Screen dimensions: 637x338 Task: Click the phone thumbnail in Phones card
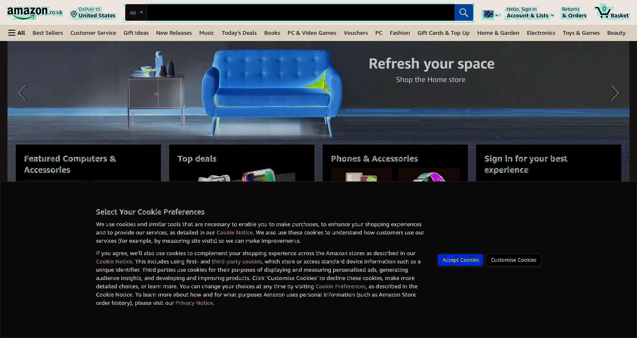[361, 175]
